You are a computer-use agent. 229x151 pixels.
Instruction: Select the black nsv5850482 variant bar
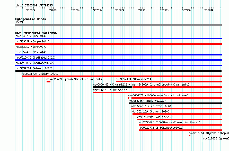click(113, 87)
